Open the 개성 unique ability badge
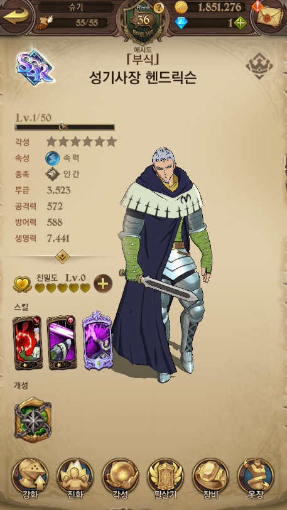 click(x=33, y=420)
